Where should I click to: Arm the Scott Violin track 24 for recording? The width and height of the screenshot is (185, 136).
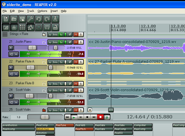tap(11, 96)
